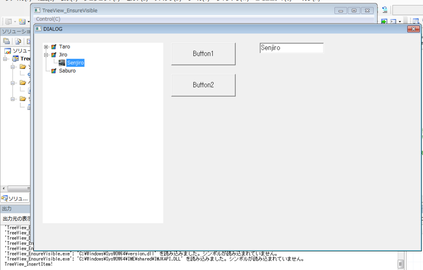
Task: Click the icon beside Jiro
Action: [54, 55]
